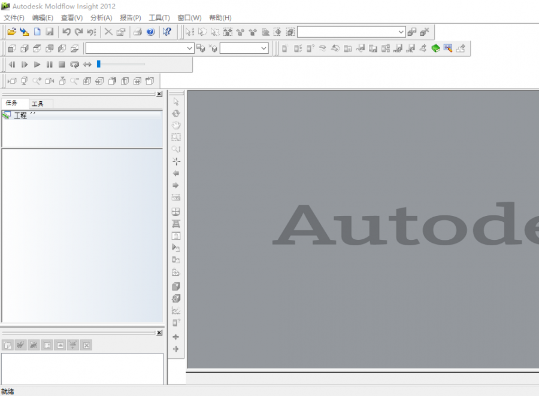Click the Import model icon
The height and width of the screenshot is (396, 539).
coord(24,32)
